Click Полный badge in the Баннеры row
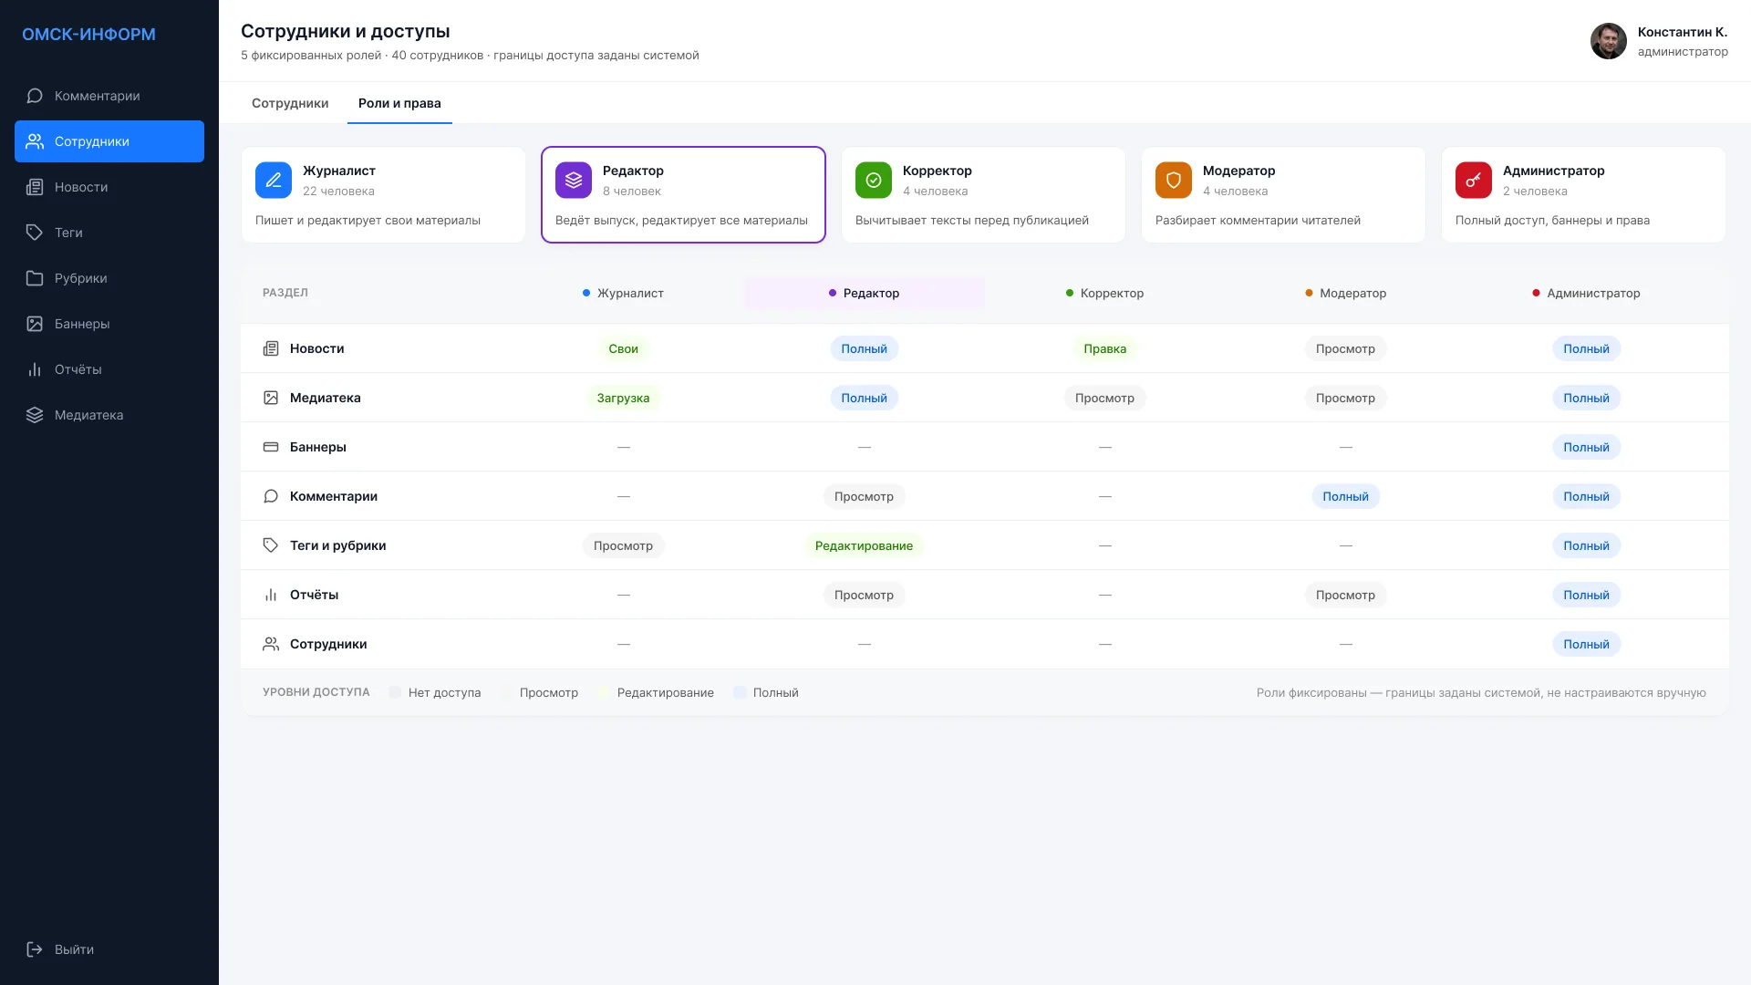The image size is (1751, 985). [1586, 447]
